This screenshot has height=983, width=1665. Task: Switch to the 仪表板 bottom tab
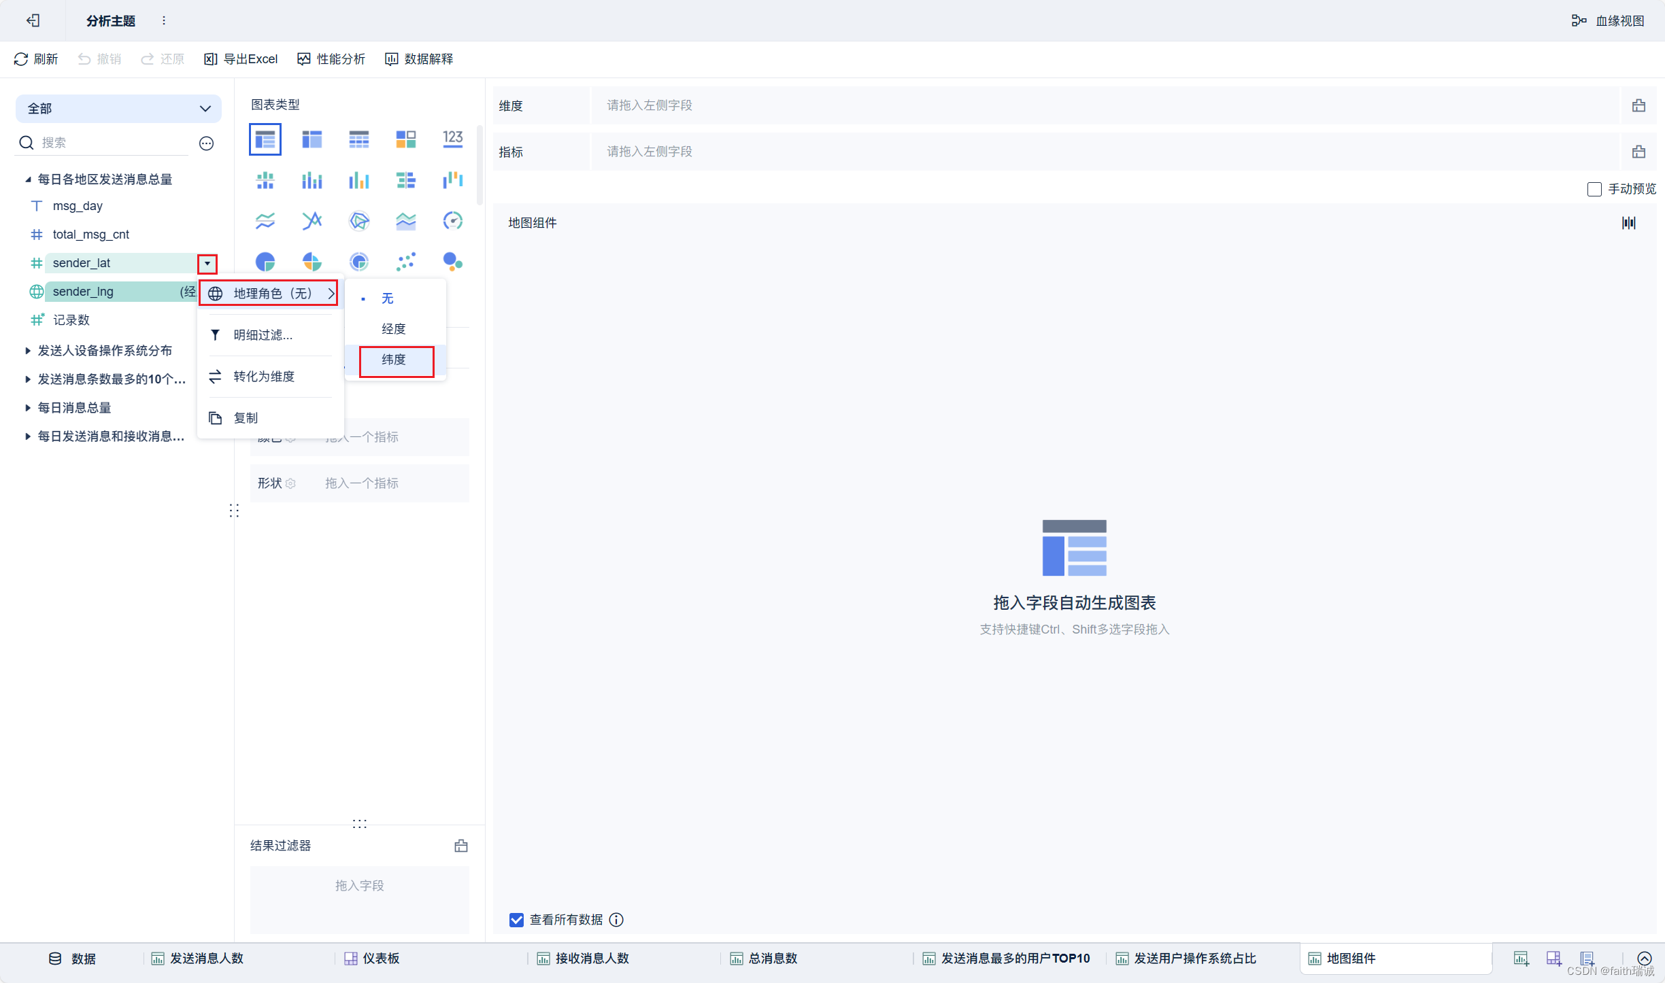point(373,959)
